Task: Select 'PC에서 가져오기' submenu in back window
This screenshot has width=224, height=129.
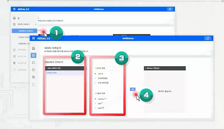Action: (x=24, y=37)
